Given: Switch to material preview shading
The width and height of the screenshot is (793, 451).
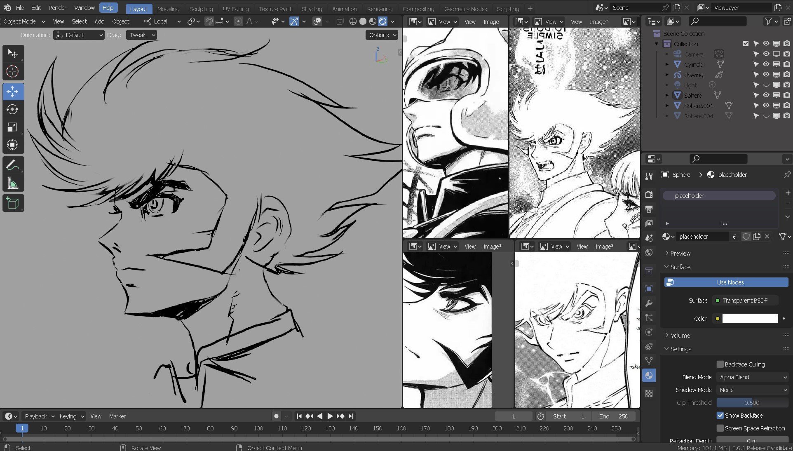Looking at the screenshot, I should click(373, 21).
